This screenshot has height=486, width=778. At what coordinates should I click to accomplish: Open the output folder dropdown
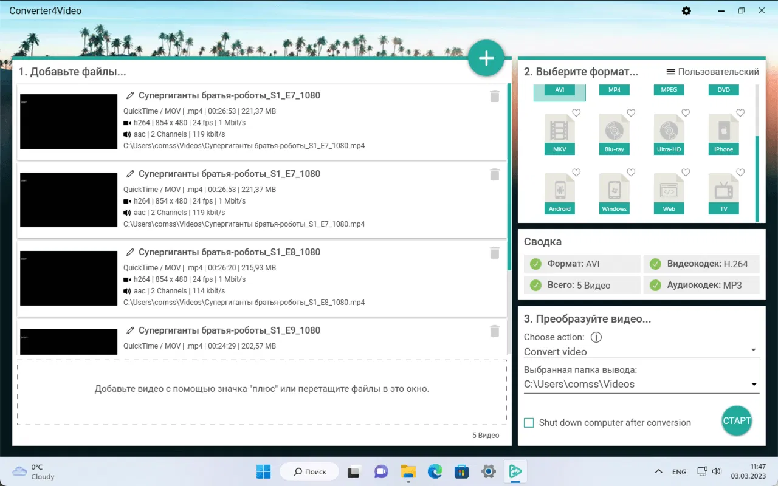point(642,384)
